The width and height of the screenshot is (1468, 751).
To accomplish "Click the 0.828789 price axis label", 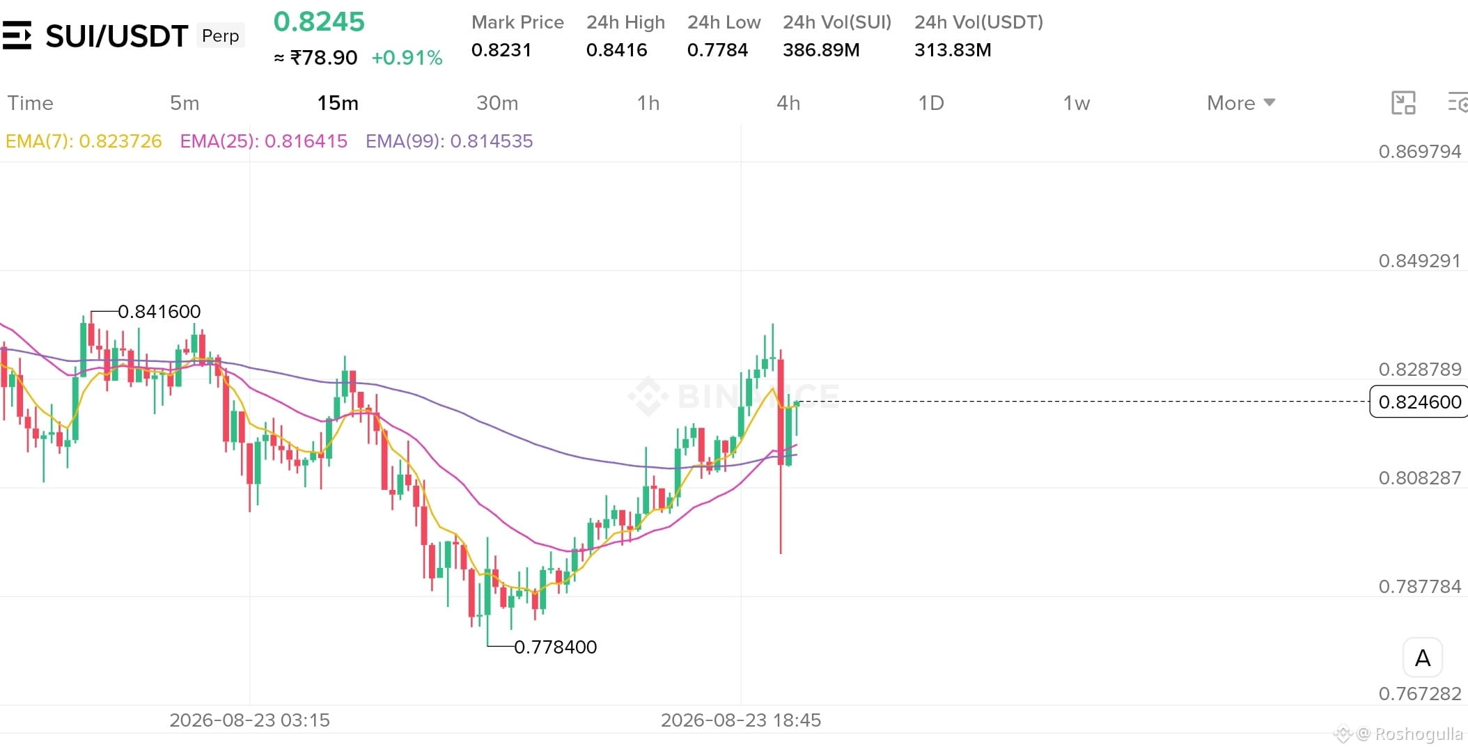I will 1420,370.
